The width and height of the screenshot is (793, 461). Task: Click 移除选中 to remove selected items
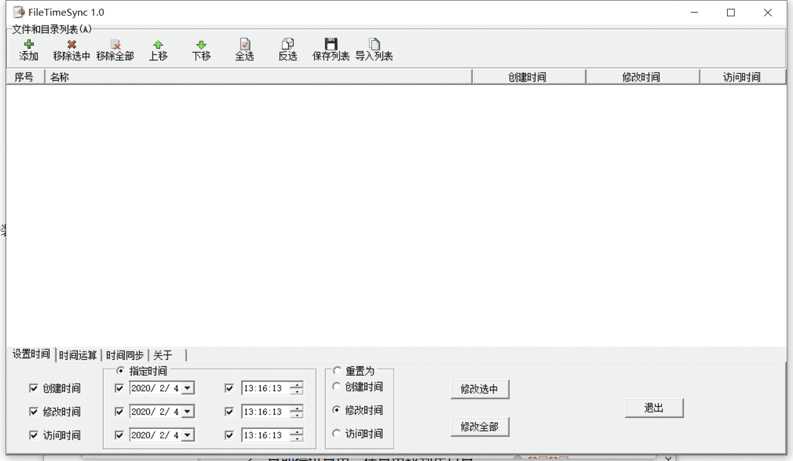(72, 50)
